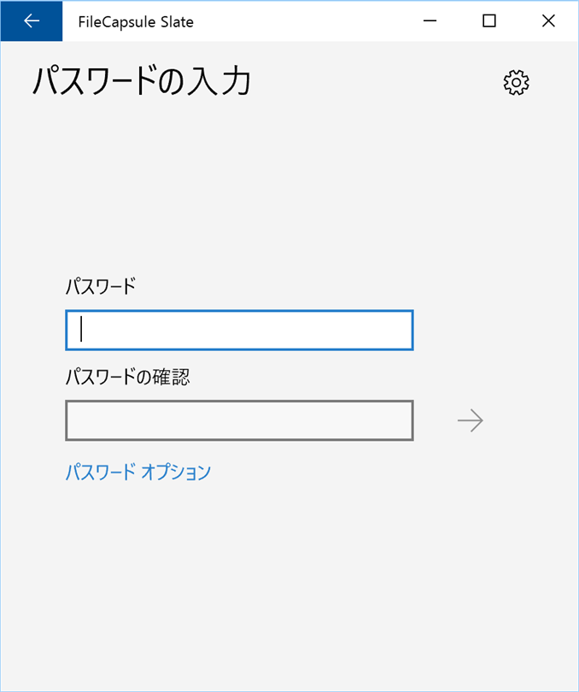Close the FileCapsule Slate window
The image size is (579, 692).
tap(548, 21)
